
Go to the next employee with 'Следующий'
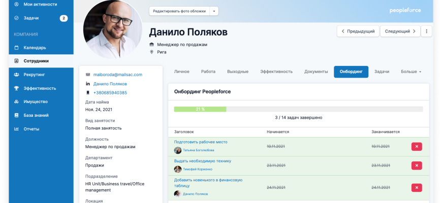[x=400, y=31]
